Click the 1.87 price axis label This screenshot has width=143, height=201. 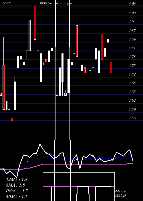pyautogui.click(x=132, y=31)
